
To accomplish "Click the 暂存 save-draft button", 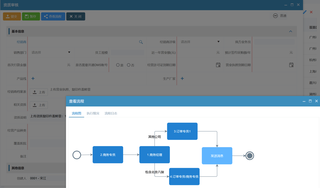I will click(31, 16).
